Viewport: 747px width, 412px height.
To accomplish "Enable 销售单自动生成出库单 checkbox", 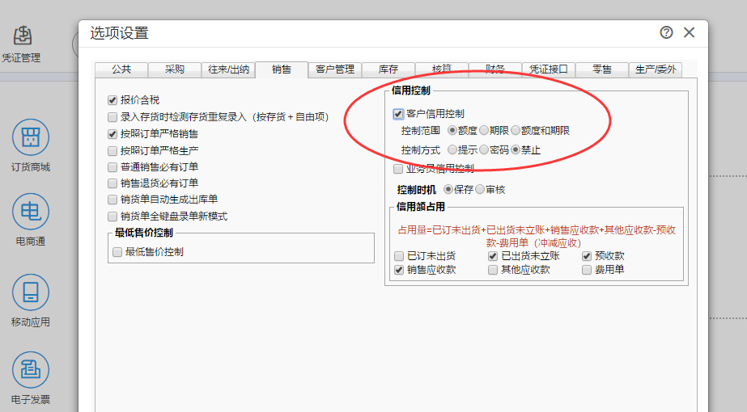I will [x=113, y=200].
